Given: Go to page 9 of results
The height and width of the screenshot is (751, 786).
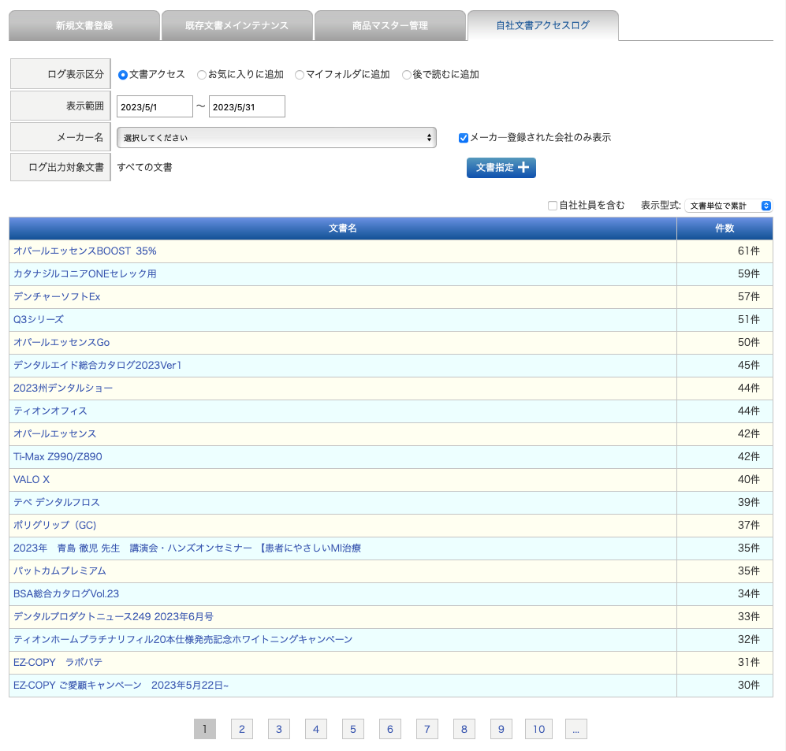Looking at the screenshot, I should pos(501,729).
